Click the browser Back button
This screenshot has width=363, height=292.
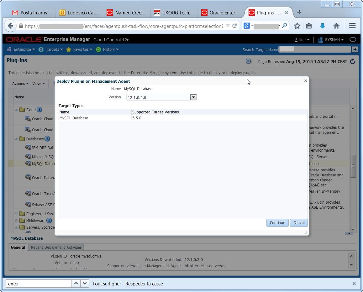point(10,26)
